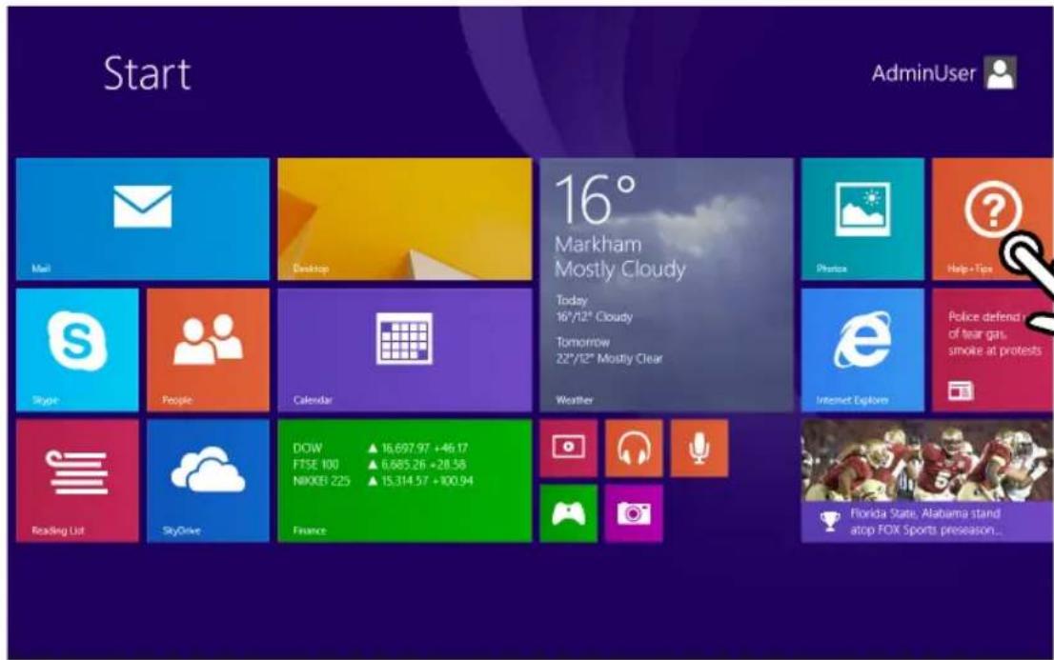Click the 16° temperature reading
Viewport: 1054px width, 660px height.
coord(595,200)
